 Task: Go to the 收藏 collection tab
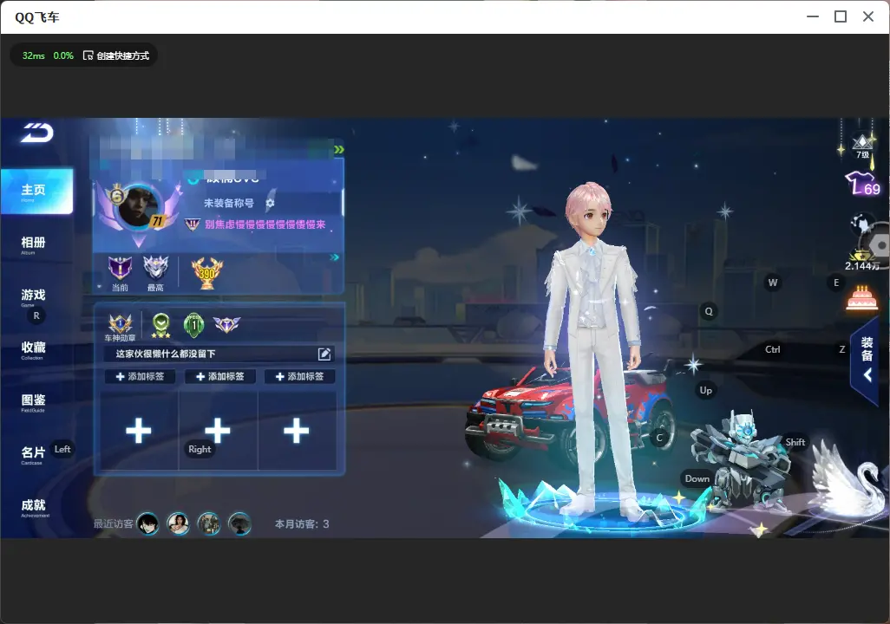[x=34, y=349]
